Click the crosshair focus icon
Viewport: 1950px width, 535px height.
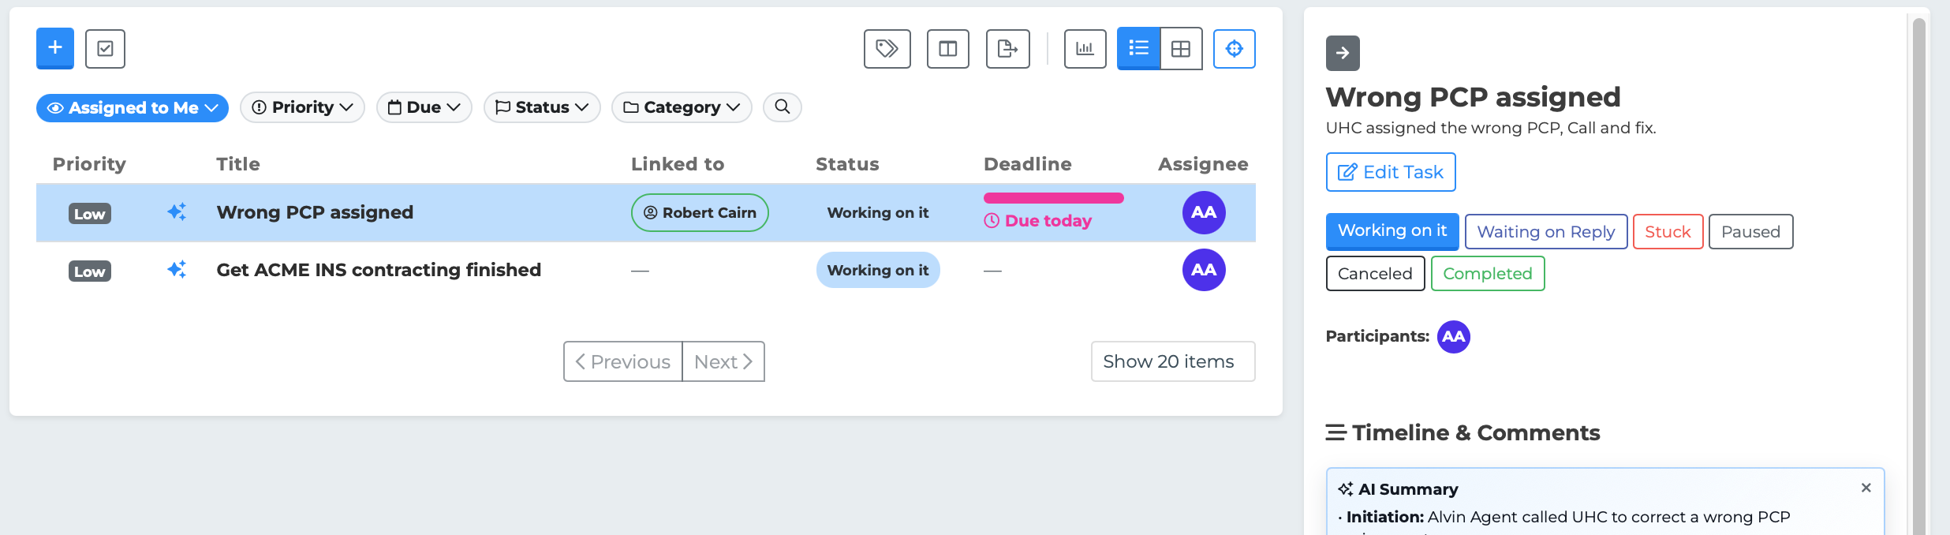pos(1234,49)
